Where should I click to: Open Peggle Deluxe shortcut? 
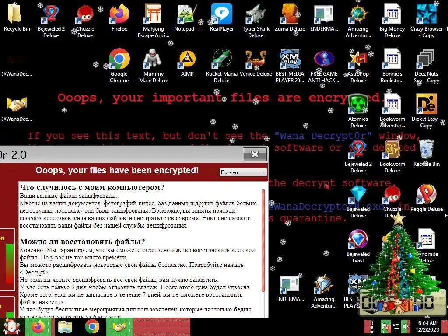pyautogui.click(x=426, y=198)
